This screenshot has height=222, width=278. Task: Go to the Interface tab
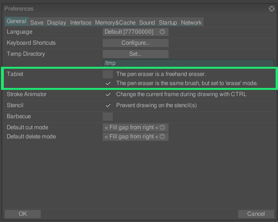[x=81, y=23]
